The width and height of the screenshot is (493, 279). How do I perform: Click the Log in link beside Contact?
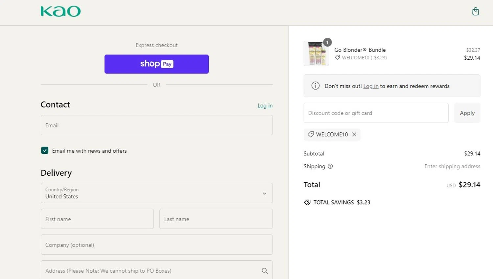(x=265, y=106)
